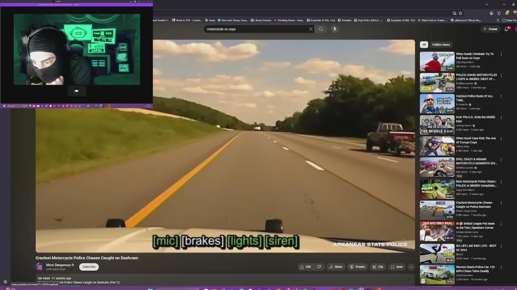Expand the video description showing 6M views
Viewport: 517px width, 290px height.
pos(225,280)
